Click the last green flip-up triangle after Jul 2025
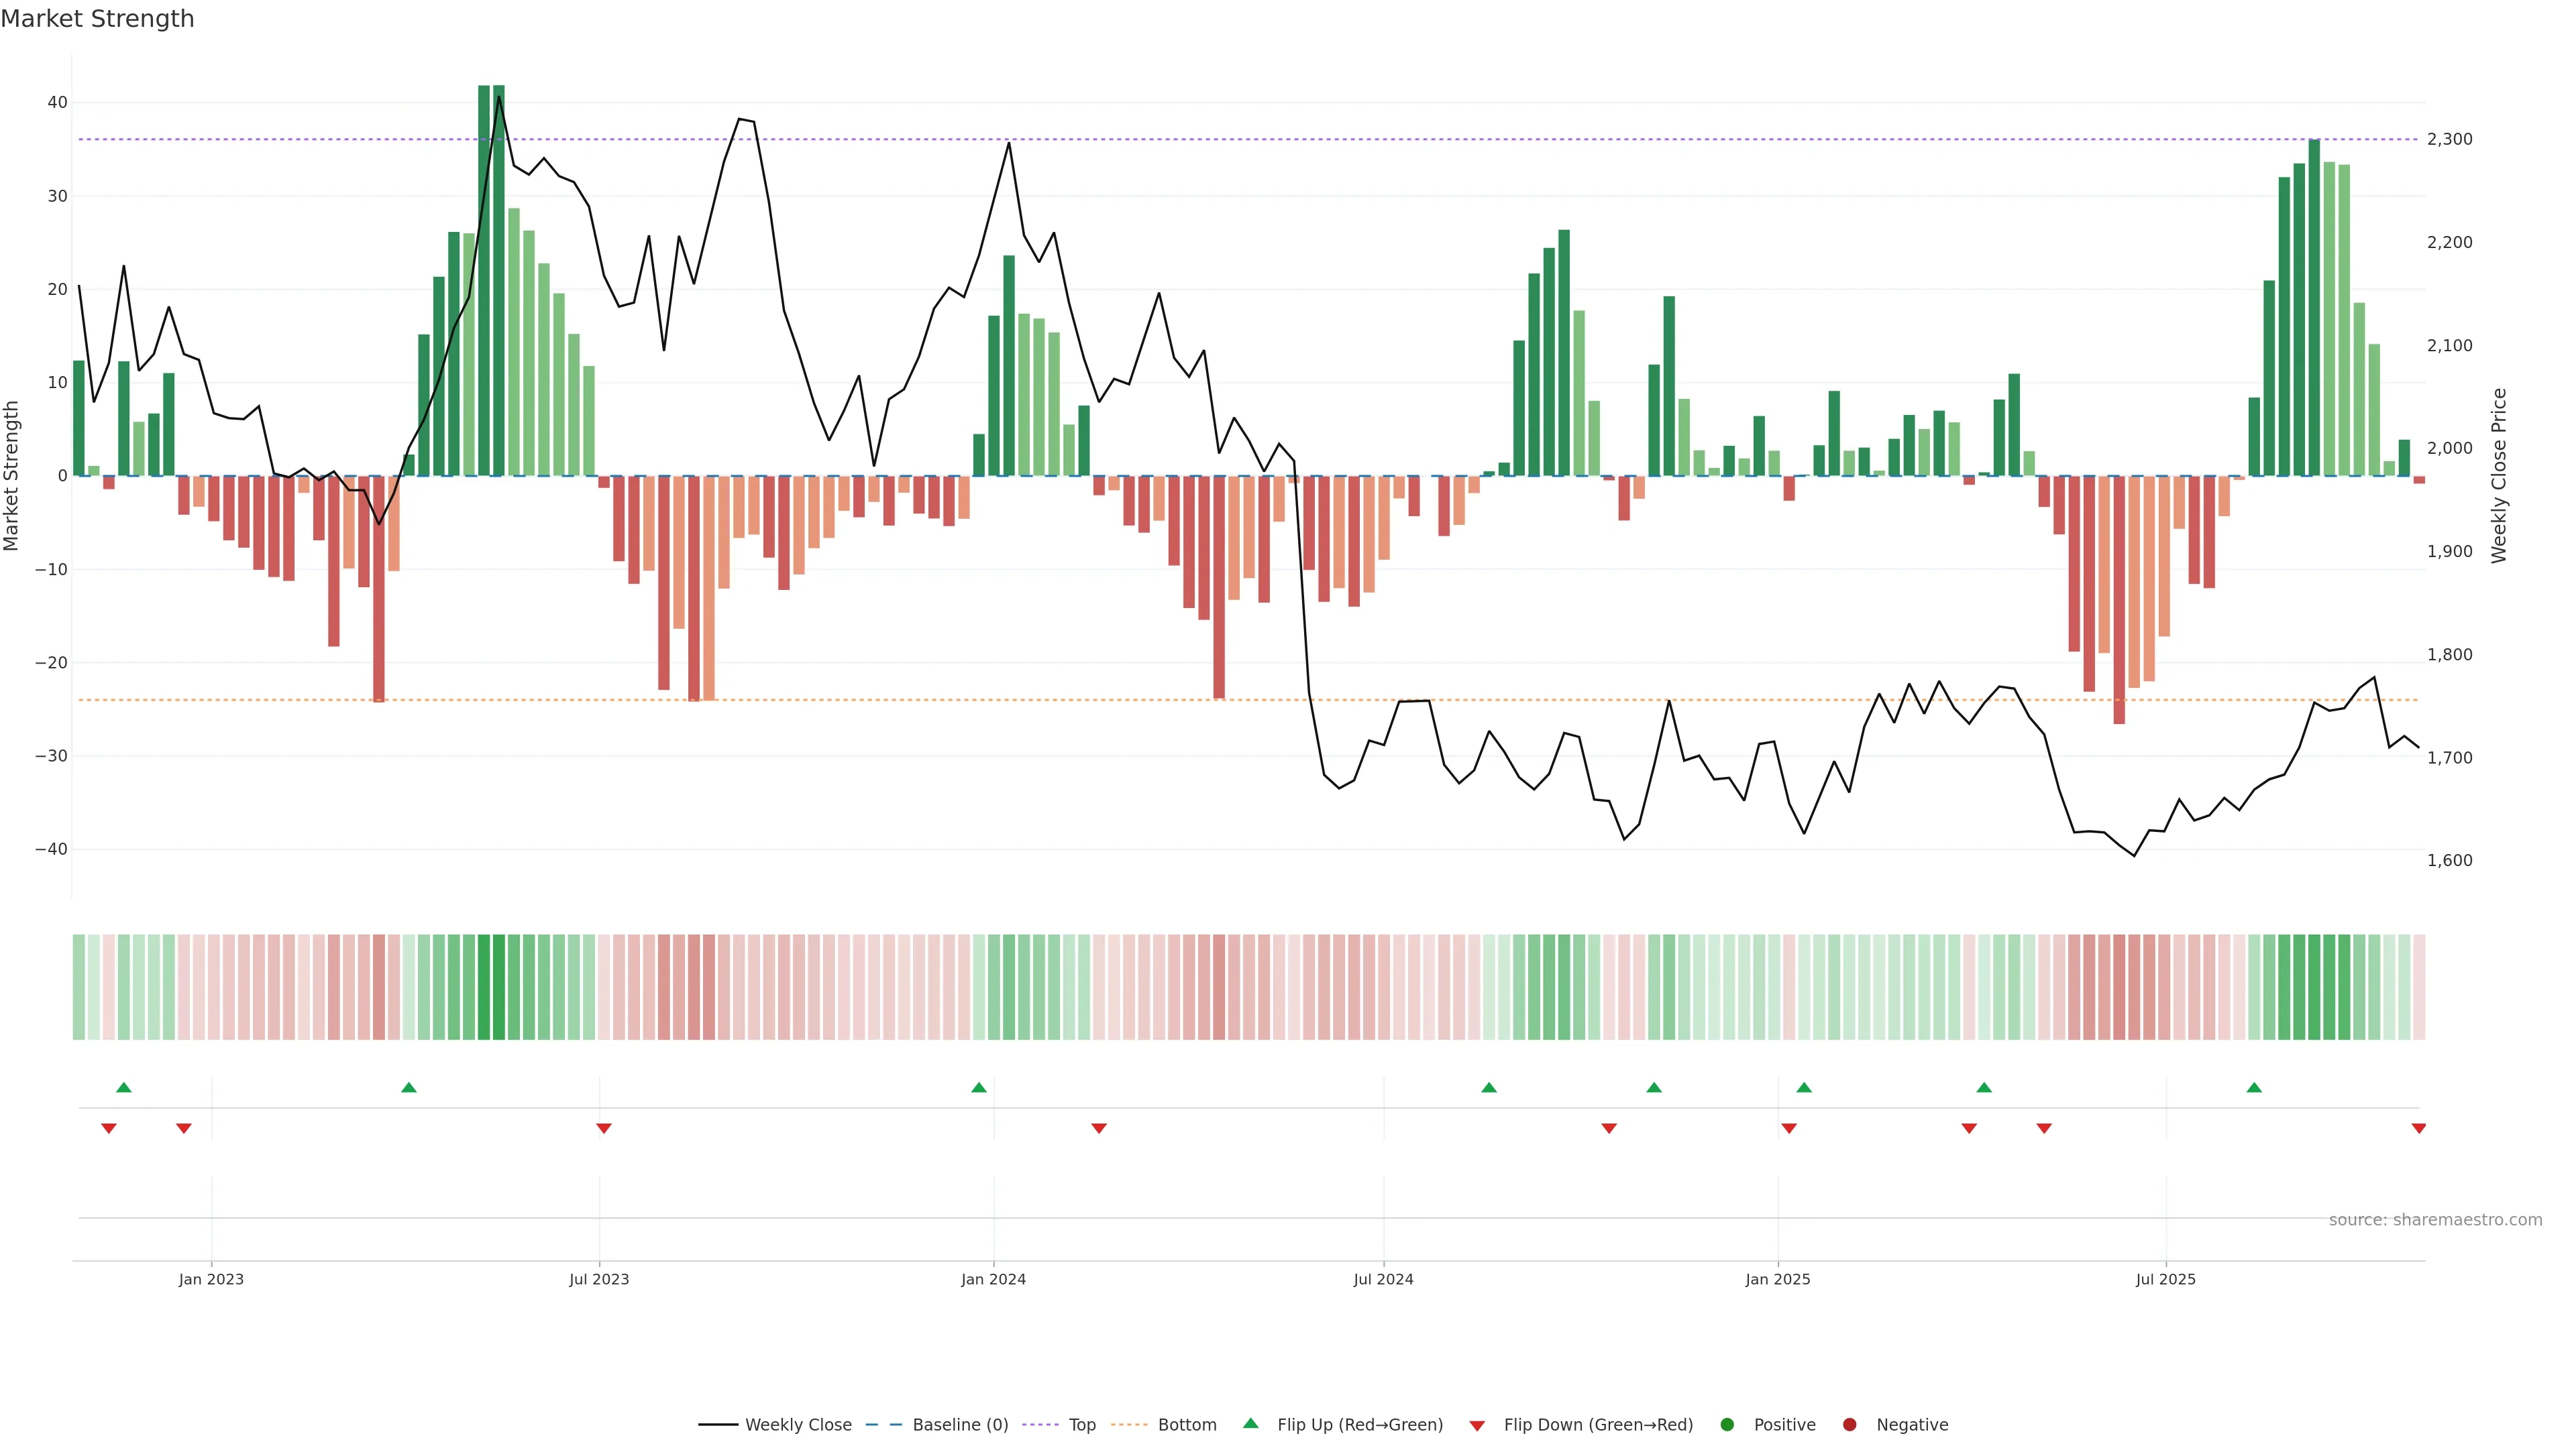The height and width of the screenshot is (1448, 2576). (2254, 1087)
